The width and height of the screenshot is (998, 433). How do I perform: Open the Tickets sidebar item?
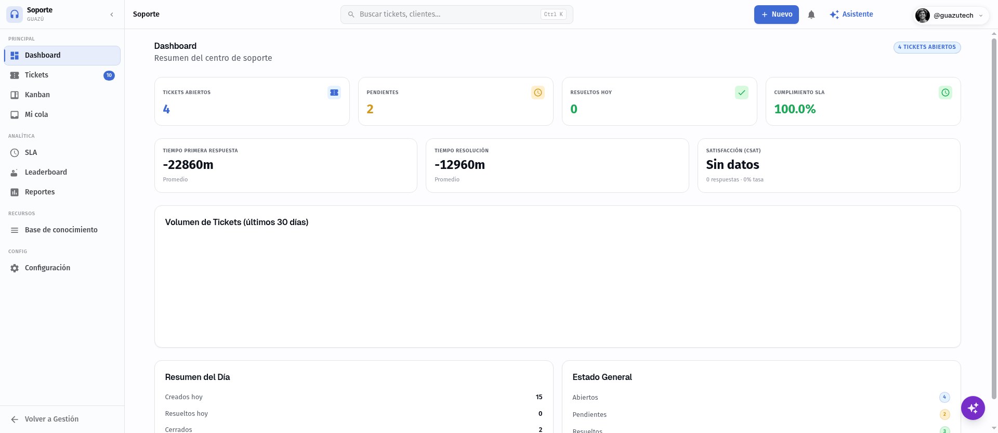62,75
